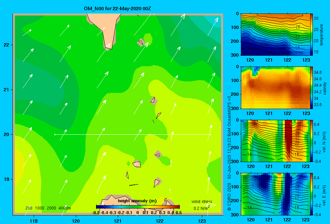This screenshot has width=330, height=224.
Task: Click the wind arrow at top right near 123.3E
Action: coord(213,27)
